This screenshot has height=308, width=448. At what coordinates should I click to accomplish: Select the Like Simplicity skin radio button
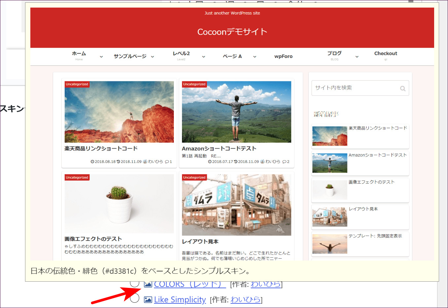tap(135, 298)
